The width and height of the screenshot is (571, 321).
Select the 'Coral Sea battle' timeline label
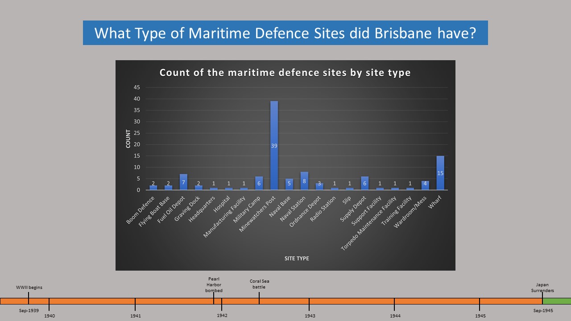259,284
